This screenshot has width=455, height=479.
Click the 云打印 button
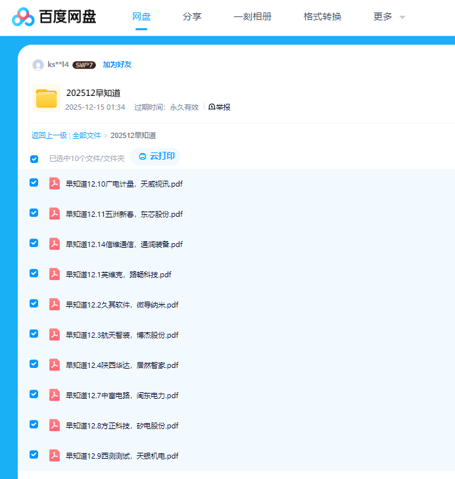pos(156,156)
